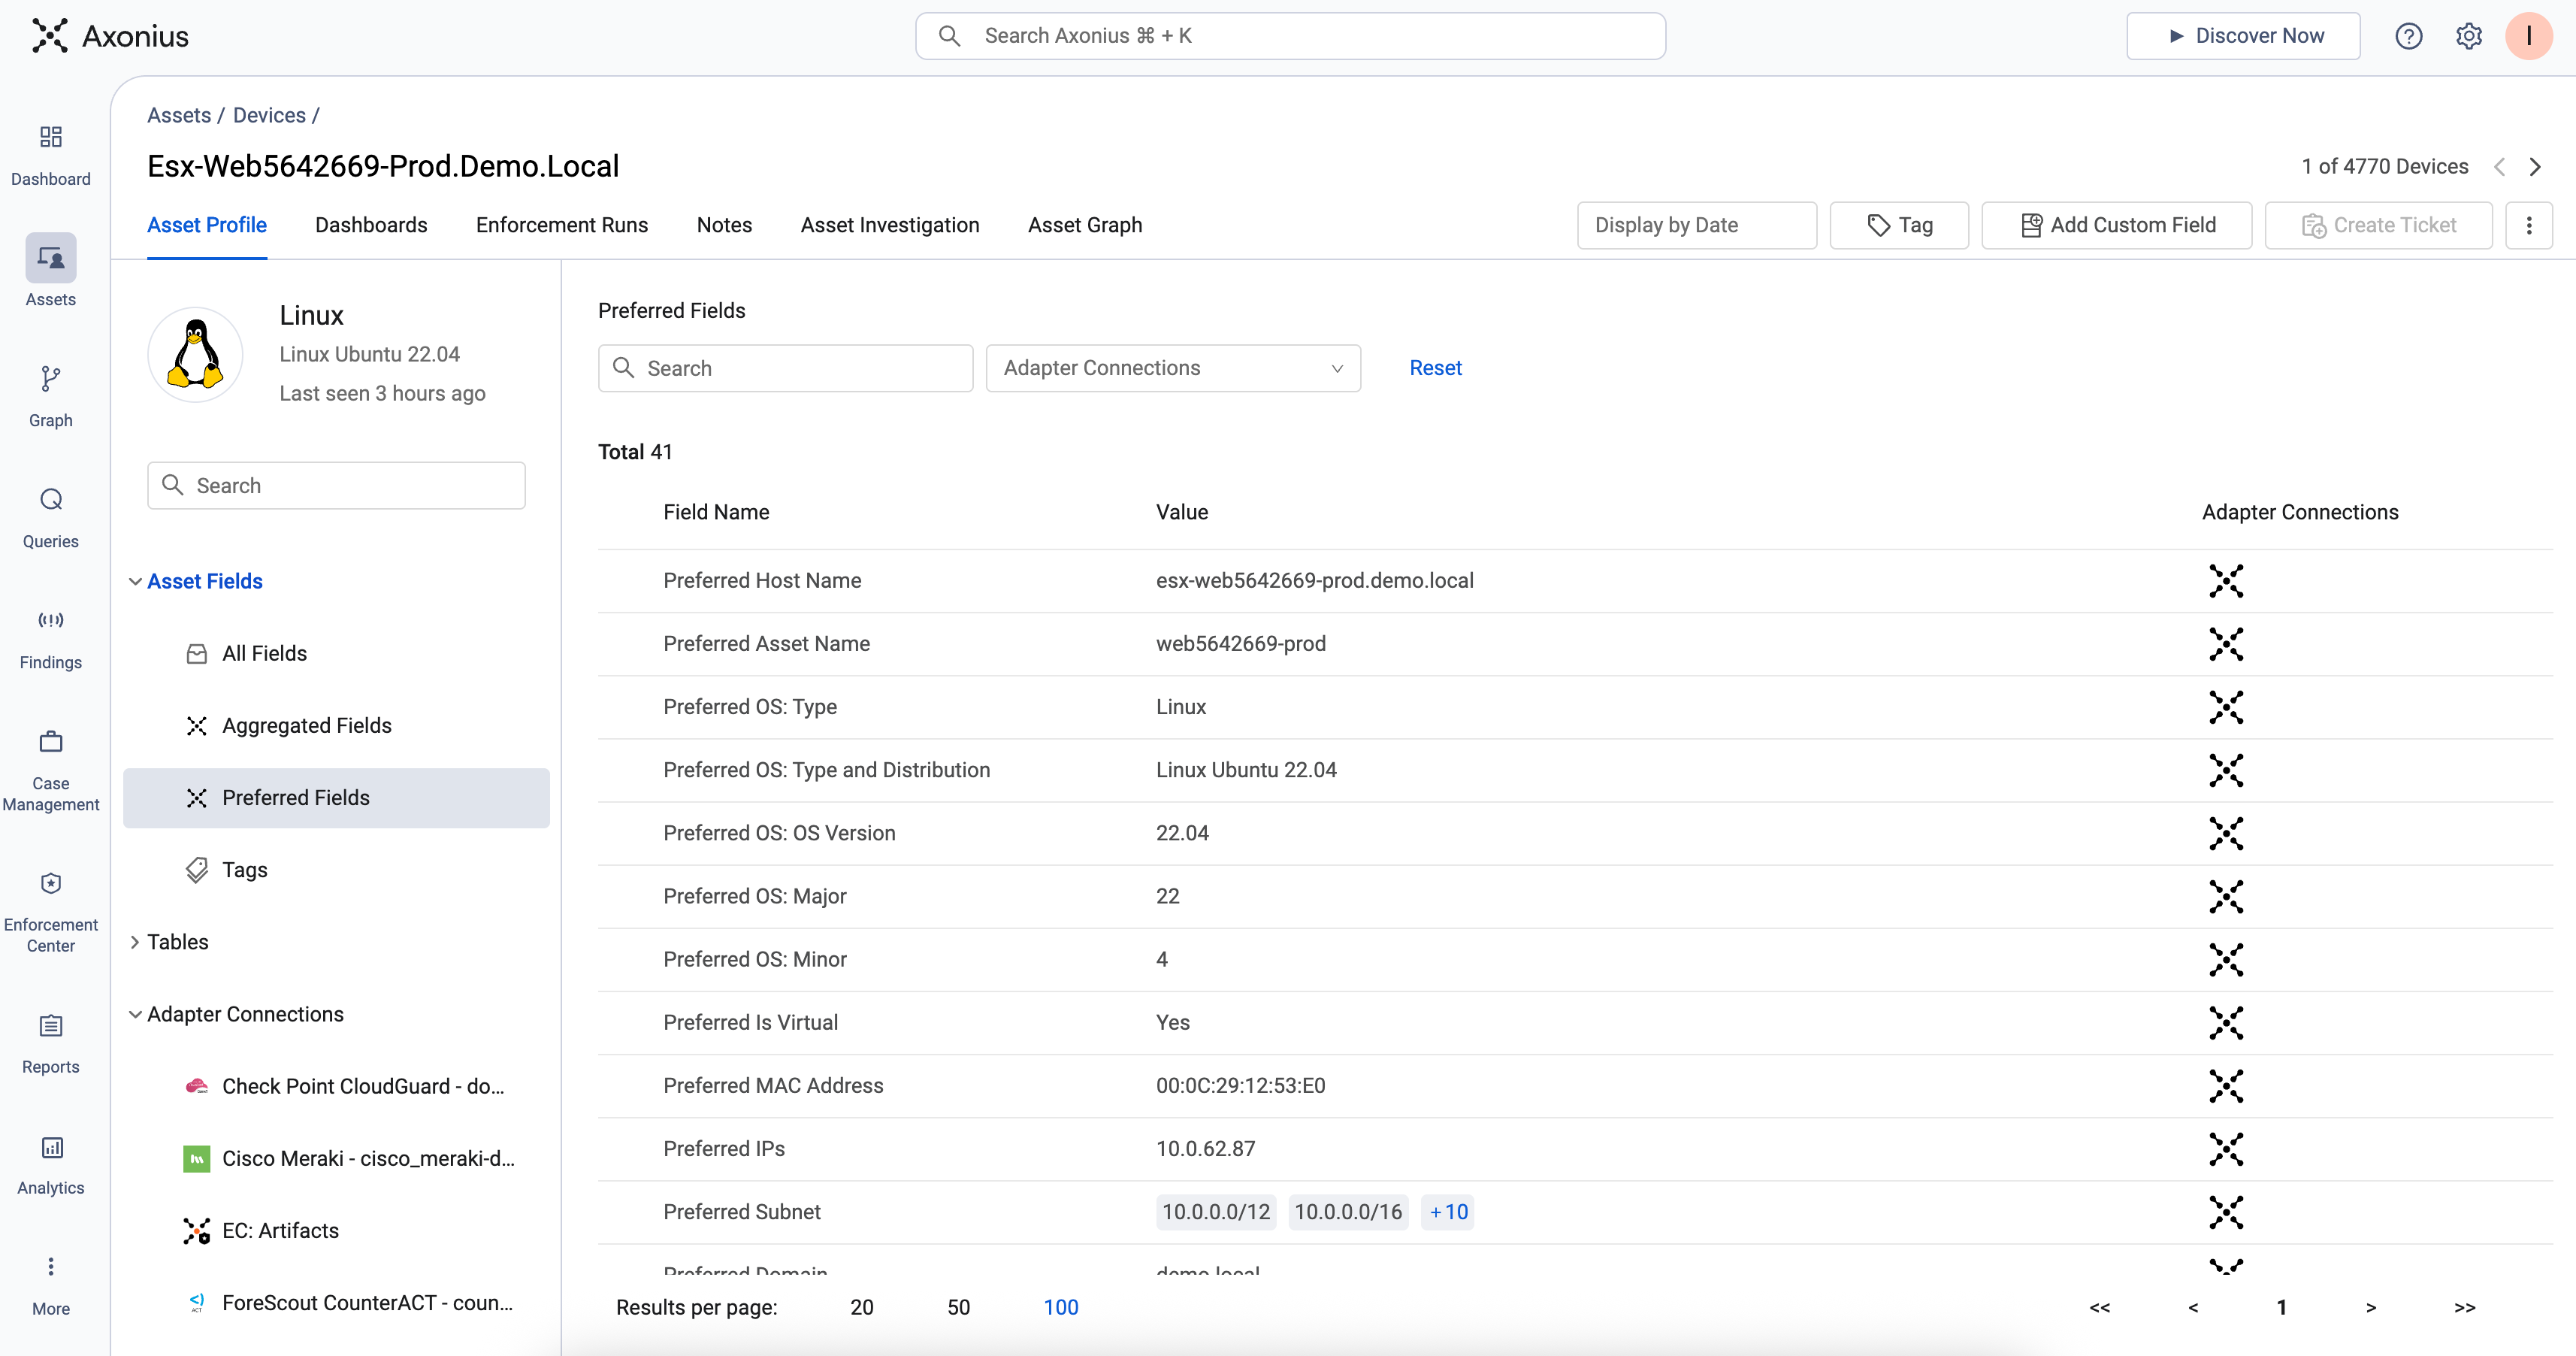Click adapter icon for Preferred Subnet row
2576x1356 pixels.
click(2226, 1212)
